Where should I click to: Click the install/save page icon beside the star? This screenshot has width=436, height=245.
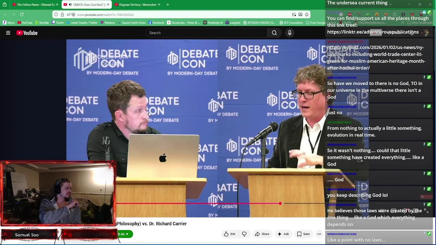(x=300, y=15)
